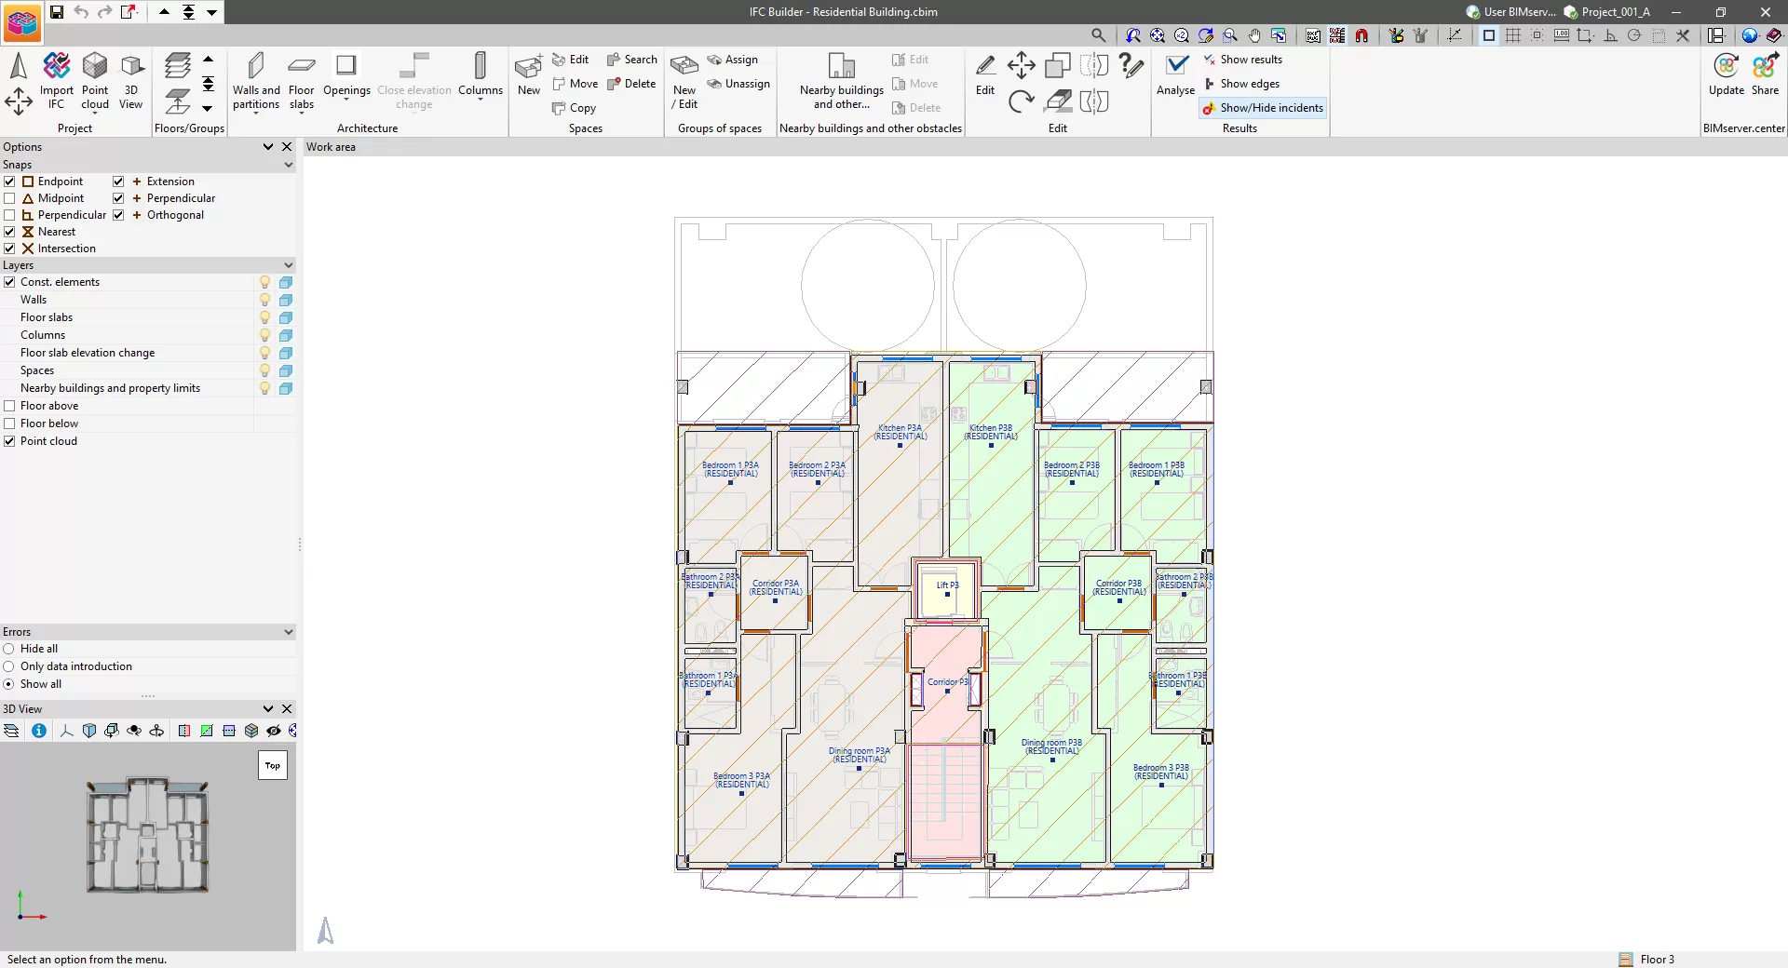Collapse the Layers section

click(288, 265)
